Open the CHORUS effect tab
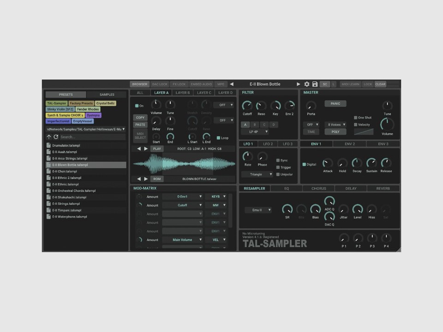Image resolution: width=443 pixels, height=332 pixels. tap(319, 189)
